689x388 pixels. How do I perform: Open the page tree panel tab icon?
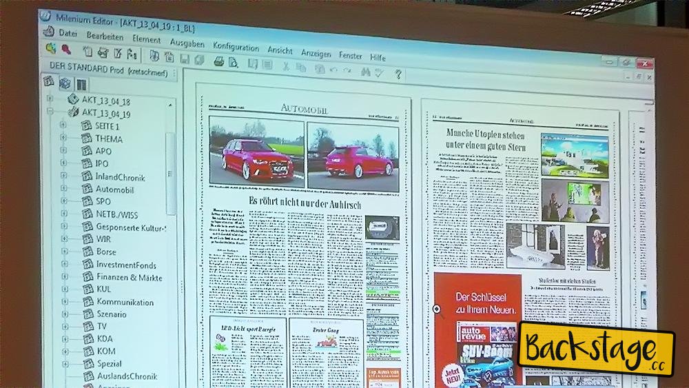49,81
